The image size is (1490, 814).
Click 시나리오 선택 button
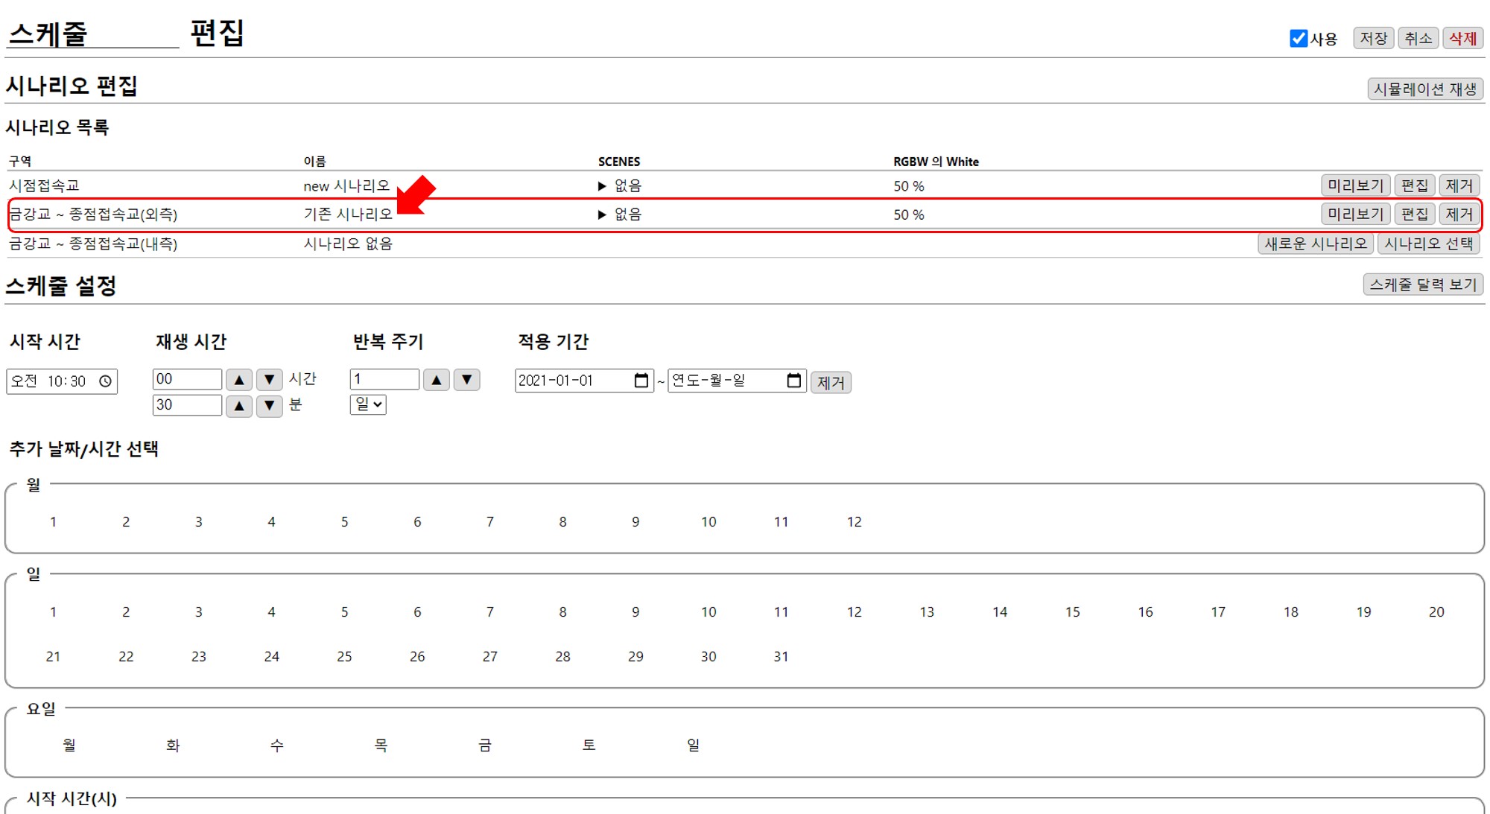click(1428, 244)
